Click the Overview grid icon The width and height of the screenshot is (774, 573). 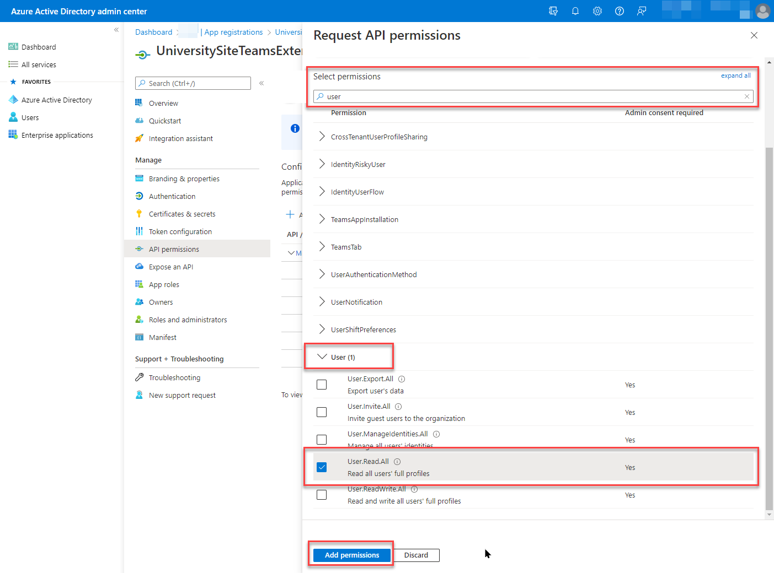pos(139,103)
